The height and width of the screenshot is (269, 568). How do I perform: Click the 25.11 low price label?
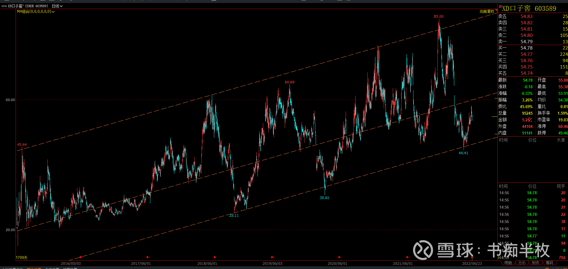click(x=234, y=216)
